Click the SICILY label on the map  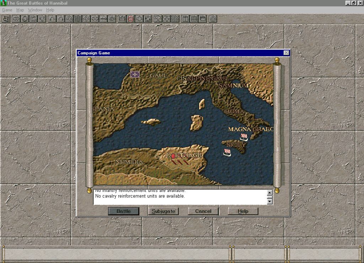tap(236, 145)
